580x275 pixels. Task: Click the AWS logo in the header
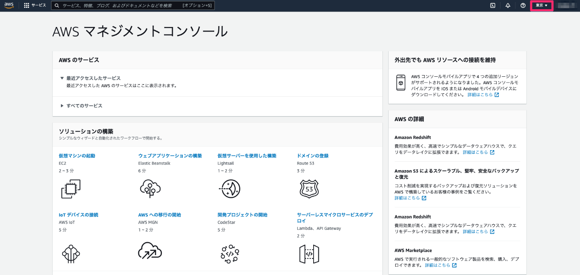point(9,5)
